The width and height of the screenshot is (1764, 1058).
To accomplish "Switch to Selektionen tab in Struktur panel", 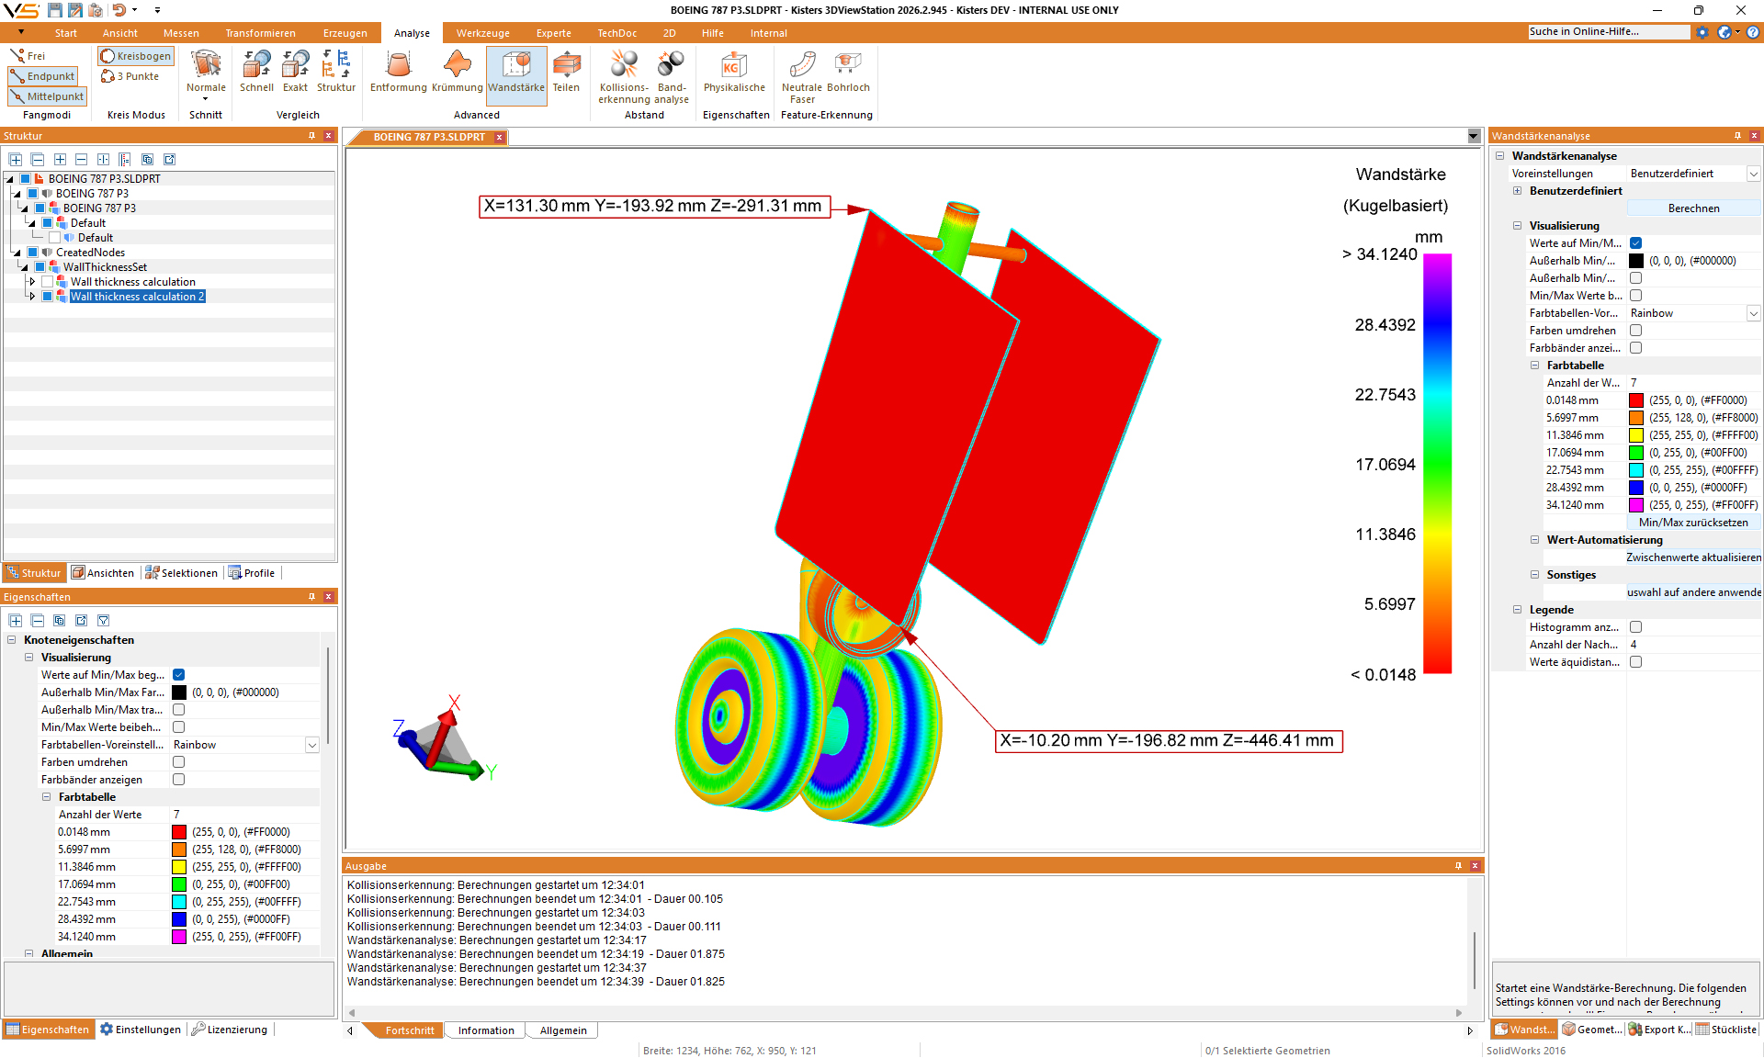I will click(x=181, y=573).
